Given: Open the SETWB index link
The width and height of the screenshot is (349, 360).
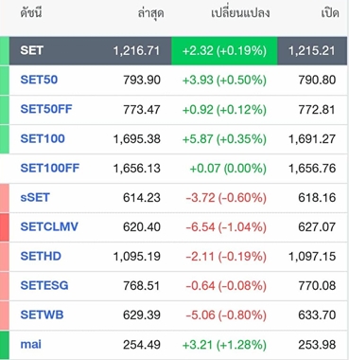Looking at the screenshot, I should tap(42, 315).
